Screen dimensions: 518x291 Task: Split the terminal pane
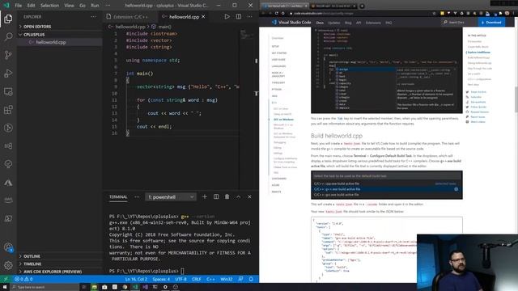pyautogui.click(x=216, y=196)
